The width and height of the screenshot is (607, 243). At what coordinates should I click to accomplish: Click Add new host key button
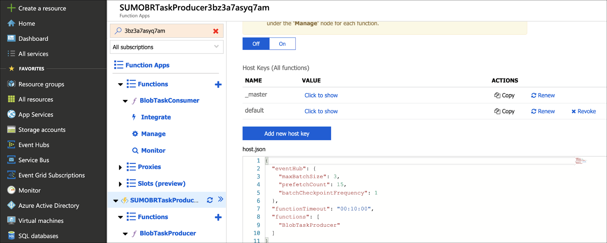click(x=287, y=134)
